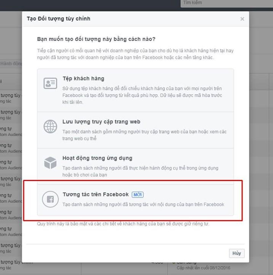Screen dimensions: 273x275
Task: Pick the Hoạt động trong ứng dụng title
Action: [97, 158]
